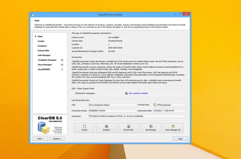Click the ClearDB 5.0 database logo image

point(44,128)
